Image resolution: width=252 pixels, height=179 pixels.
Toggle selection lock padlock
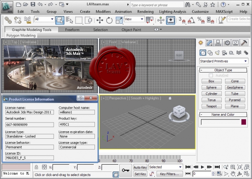click(36, 167)
